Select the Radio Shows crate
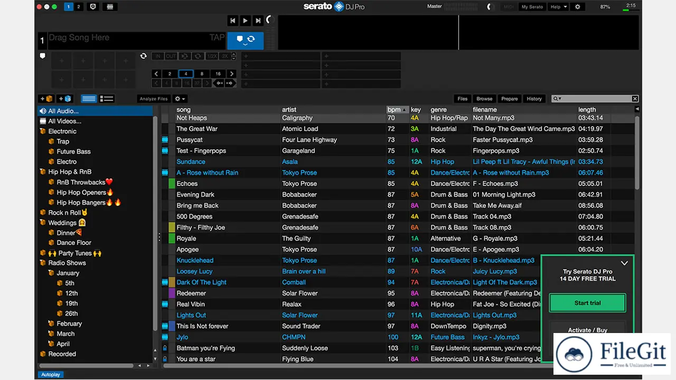Image resolution: width=676 pixels, height=380 pixels. (67, 263)
